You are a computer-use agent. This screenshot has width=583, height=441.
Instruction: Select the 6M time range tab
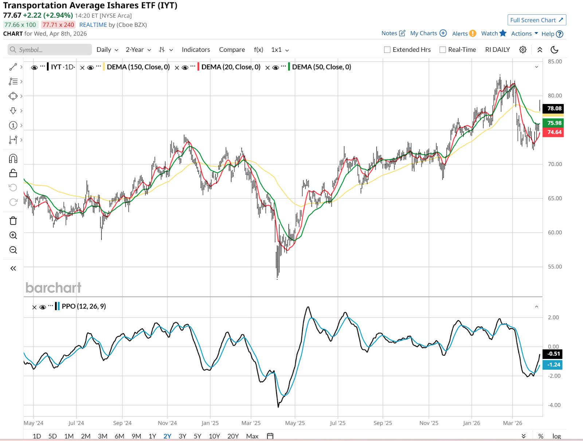click(119, 436)
